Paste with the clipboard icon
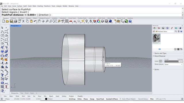The image size is (184, 103). (x=31, y=21)
